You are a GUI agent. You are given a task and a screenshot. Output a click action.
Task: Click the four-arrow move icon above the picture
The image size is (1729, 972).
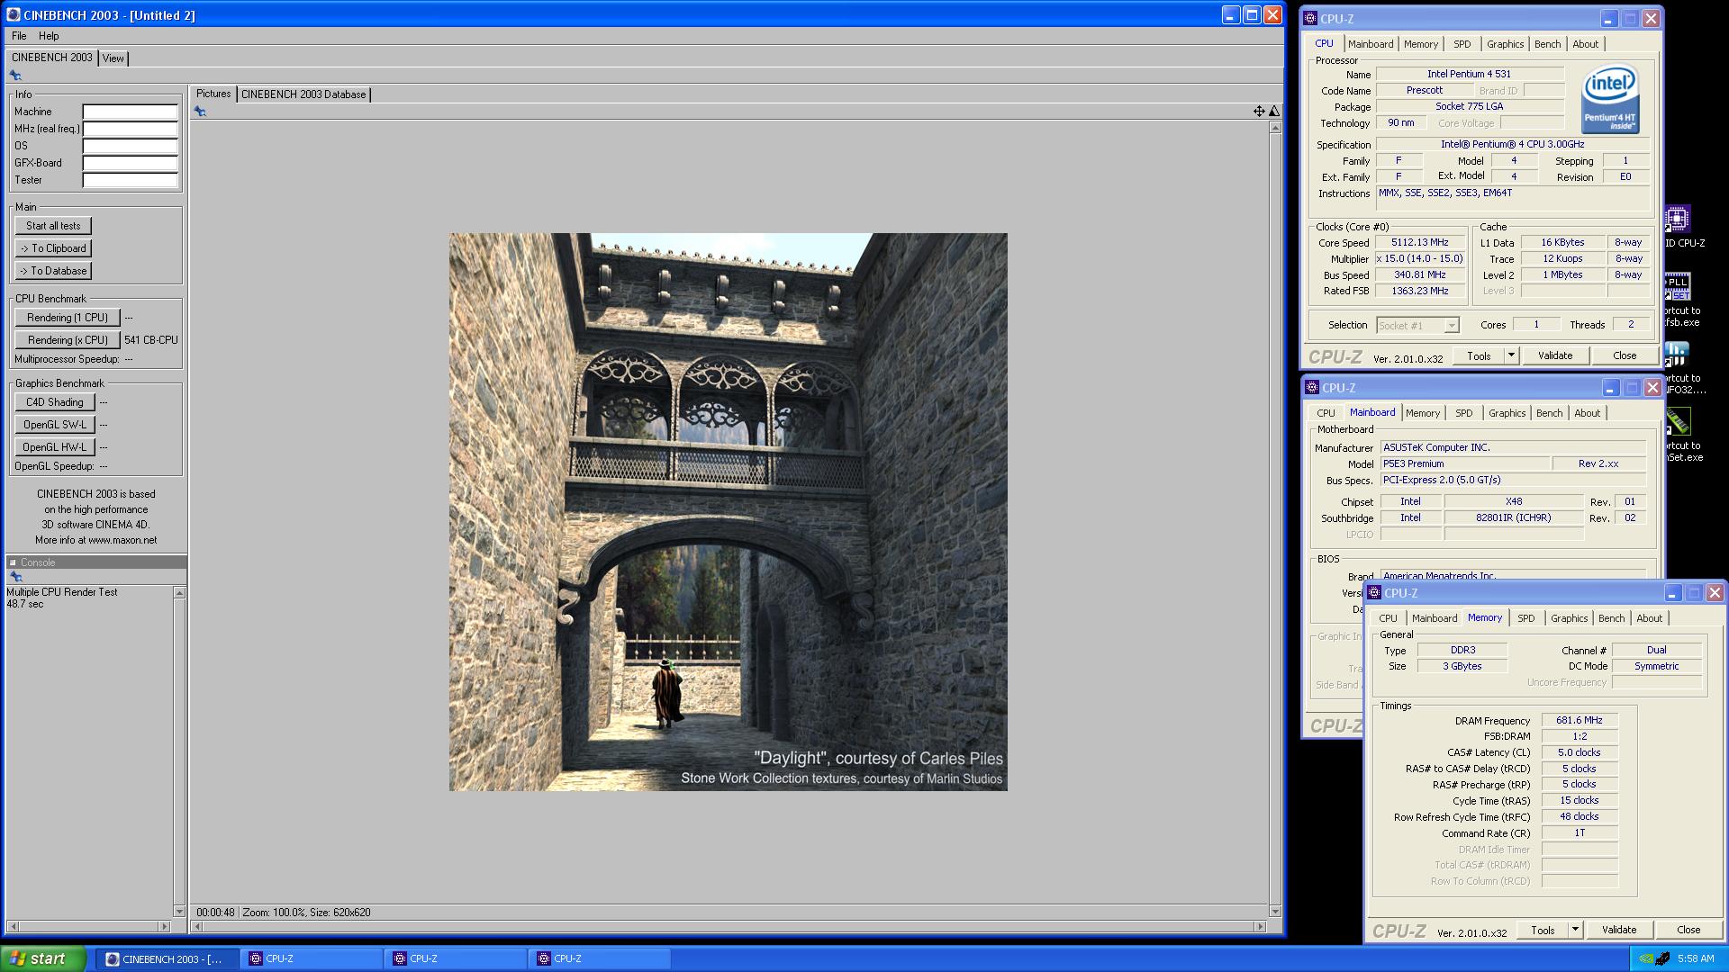(1259, 112)
